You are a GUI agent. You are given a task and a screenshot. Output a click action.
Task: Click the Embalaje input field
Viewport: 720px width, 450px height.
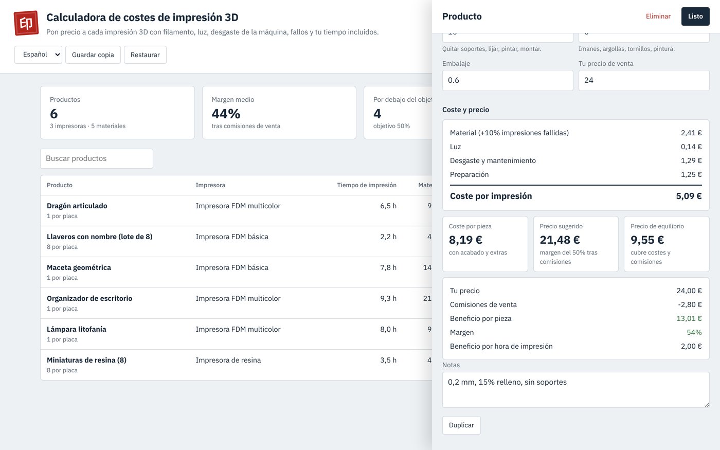[x=508, y=80]
